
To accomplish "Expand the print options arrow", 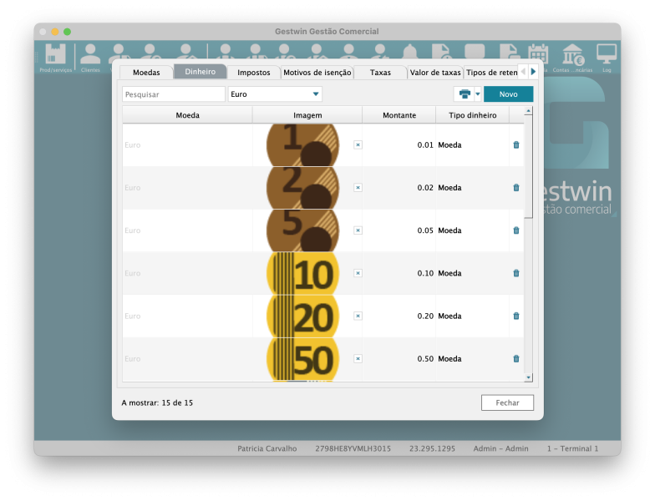I will pyautogui.click(x=478, y=94).
